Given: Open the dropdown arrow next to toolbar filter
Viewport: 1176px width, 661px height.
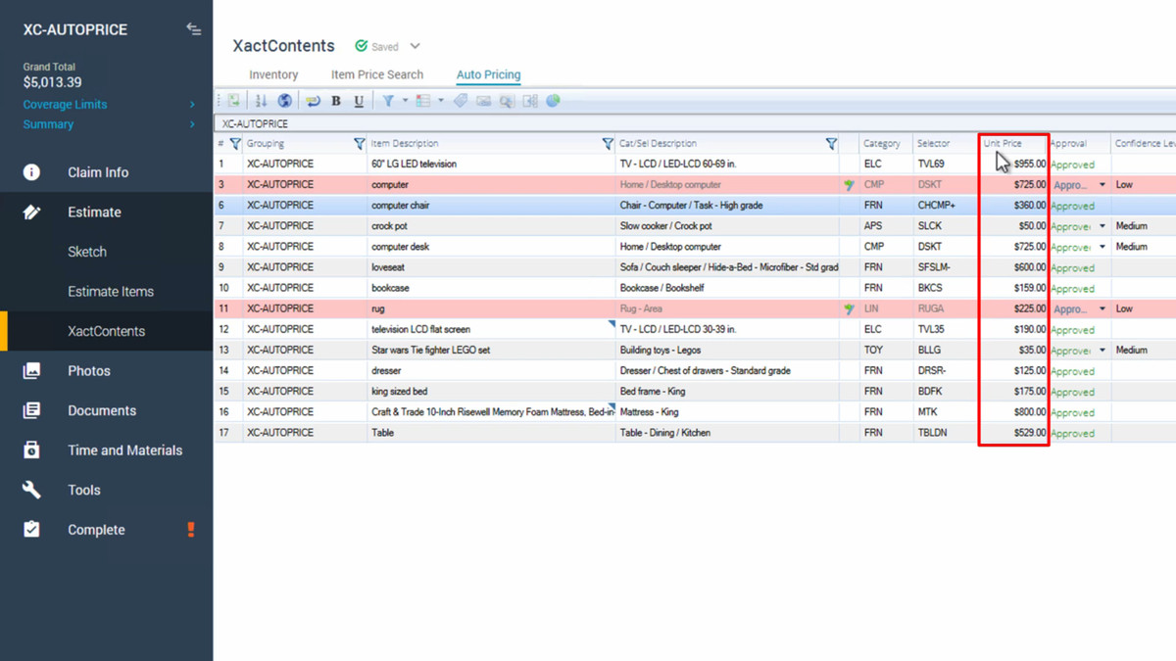Looking at the screenshot, I should (405, 101).
